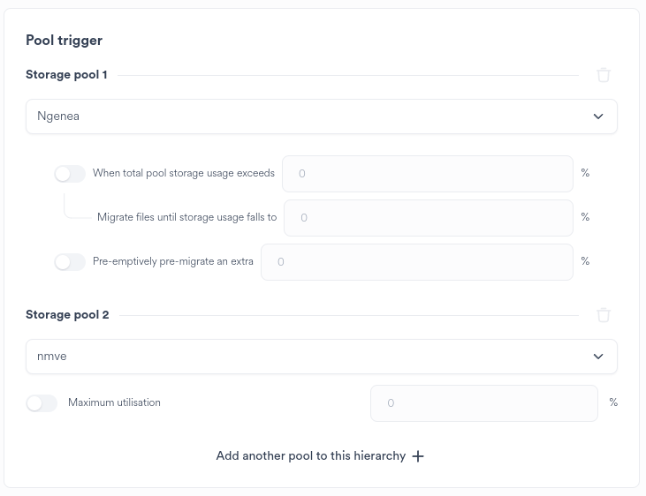
Task: Click the plus icon to add a pool
Action: [x=419, y=456]
